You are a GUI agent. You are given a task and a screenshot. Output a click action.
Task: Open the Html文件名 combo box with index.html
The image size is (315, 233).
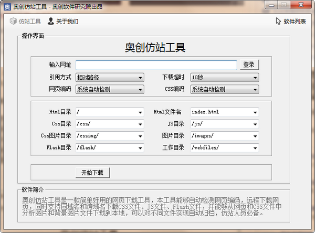pos(224,112)
